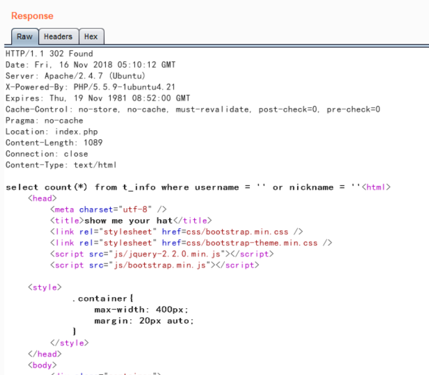Click the X-Powered-By PHP header line
Viewport: 429px width, 375px height.
90,87
